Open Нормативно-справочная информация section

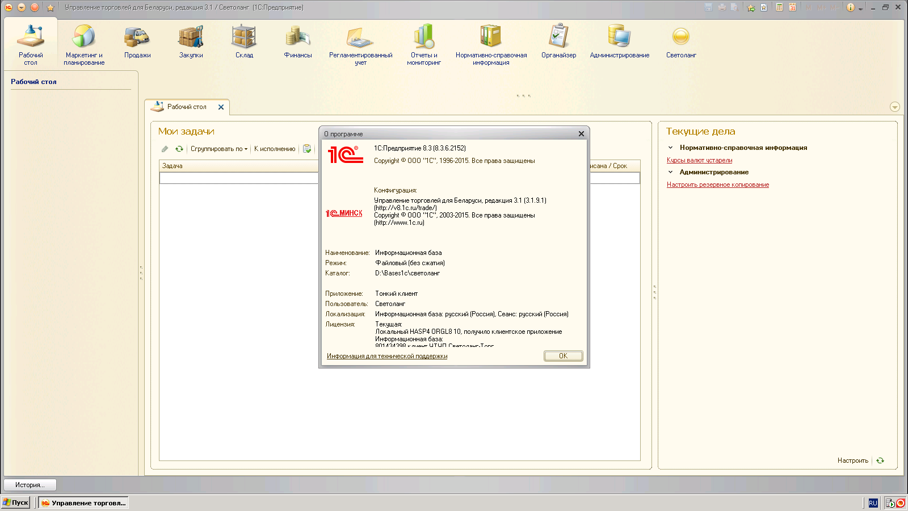(491, 45)
